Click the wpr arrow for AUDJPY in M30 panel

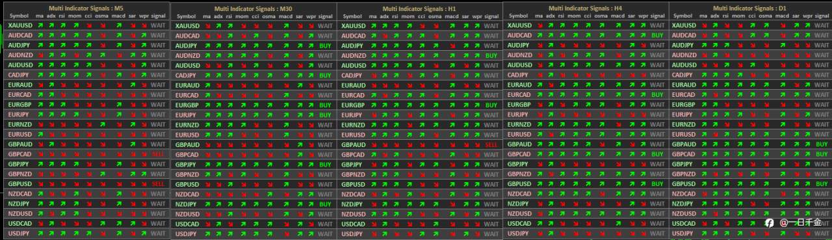point(312,46)
